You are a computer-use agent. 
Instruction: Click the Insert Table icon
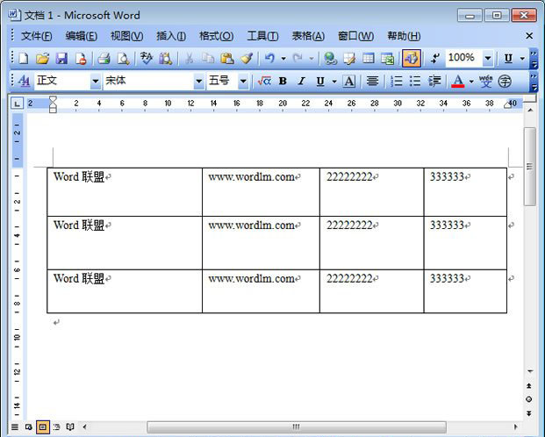pos(369,59)
